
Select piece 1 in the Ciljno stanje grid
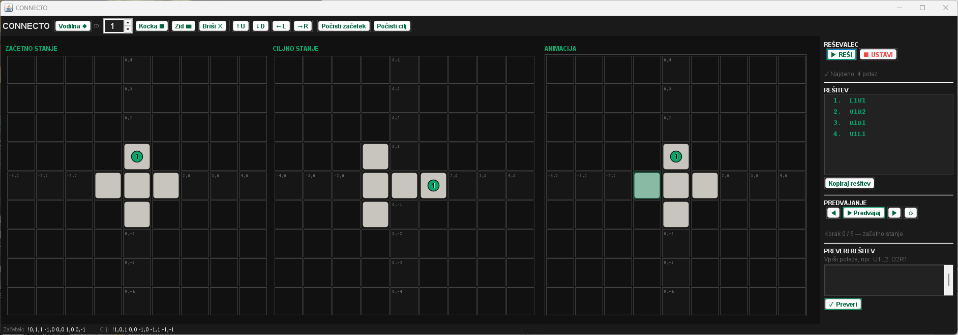pyautogui.click(x=433, y=186)
